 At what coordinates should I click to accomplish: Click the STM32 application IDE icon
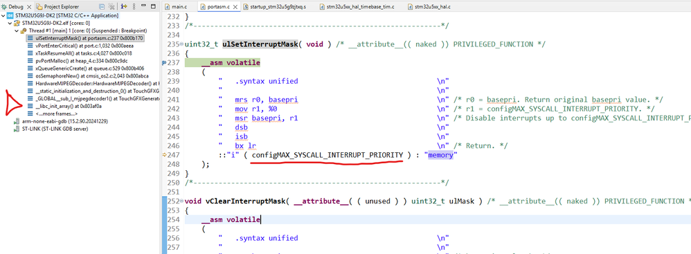click(x=10, y=16)
